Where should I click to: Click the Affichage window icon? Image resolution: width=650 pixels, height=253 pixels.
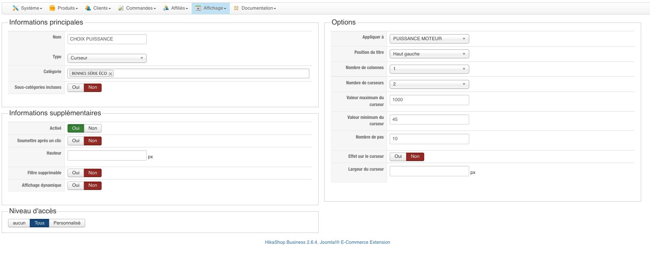(x=198, y=8)
